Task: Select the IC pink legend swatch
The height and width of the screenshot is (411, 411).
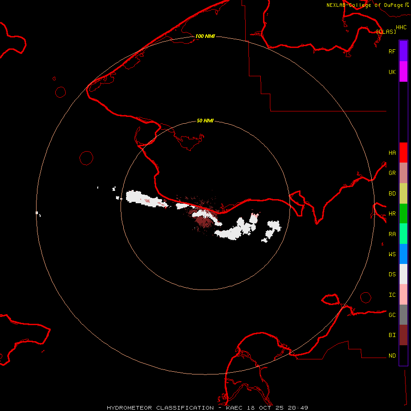Action: click(x=403, y=295)
